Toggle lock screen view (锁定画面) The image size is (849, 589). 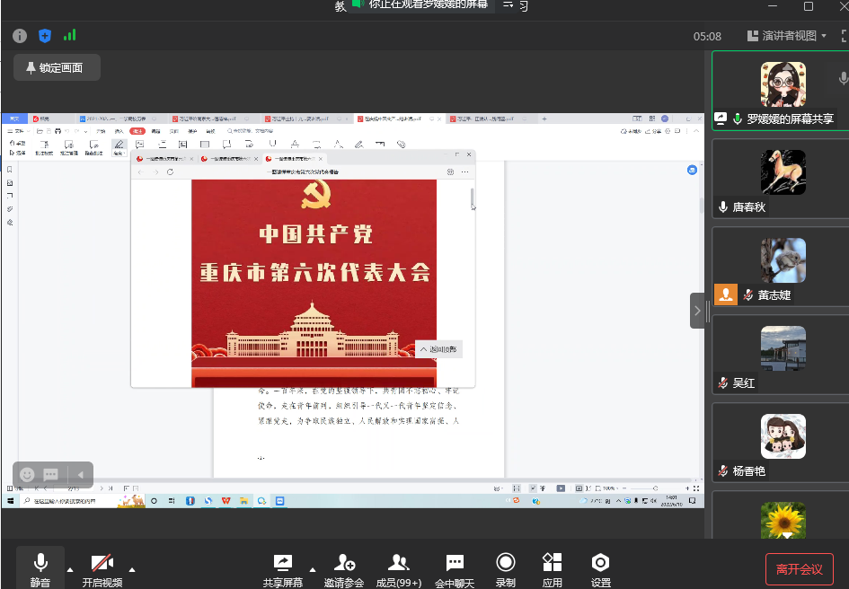coord(57,67)
